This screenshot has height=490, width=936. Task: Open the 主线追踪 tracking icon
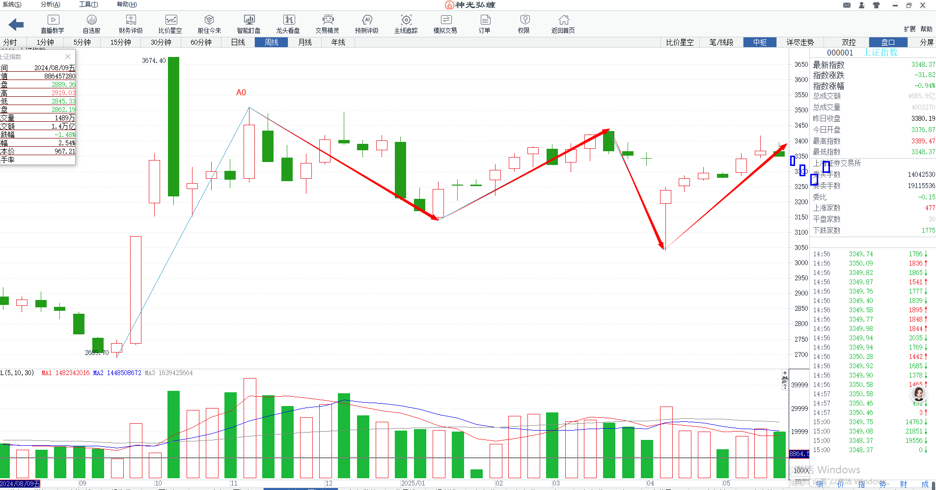coord(406,24)
